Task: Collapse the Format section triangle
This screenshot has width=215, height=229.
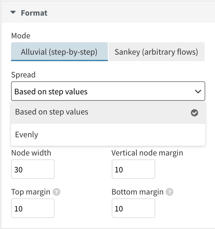Action: pos(13,13)
